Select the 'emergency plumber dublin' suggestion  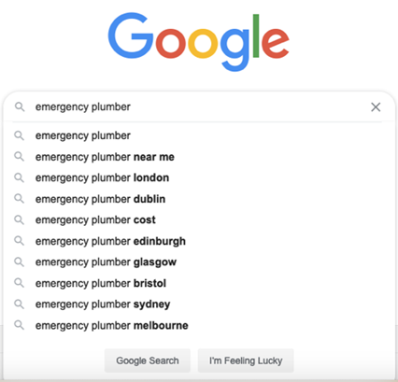[199, 199]
